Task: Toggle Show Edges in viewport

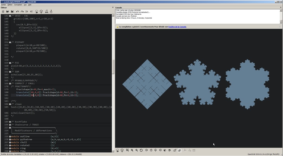Action: (194, 150)
